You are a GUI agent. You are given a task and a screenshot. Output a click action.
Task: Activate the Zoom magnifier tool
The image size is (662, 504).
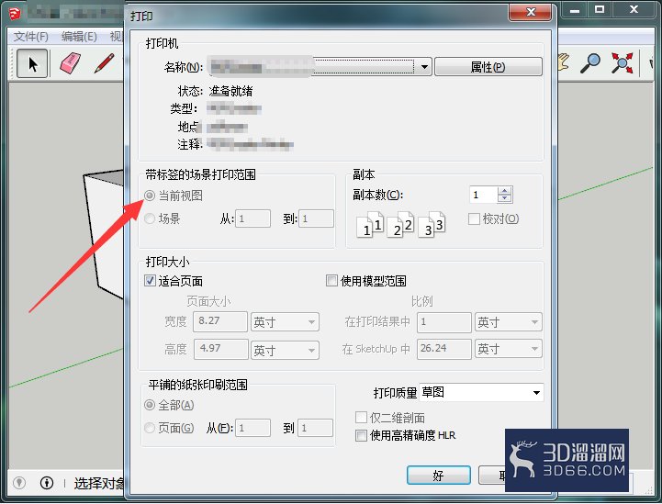click(589, 63)
